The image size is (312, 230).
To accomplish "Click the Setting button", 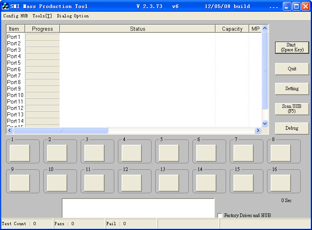I will point(292,89).
